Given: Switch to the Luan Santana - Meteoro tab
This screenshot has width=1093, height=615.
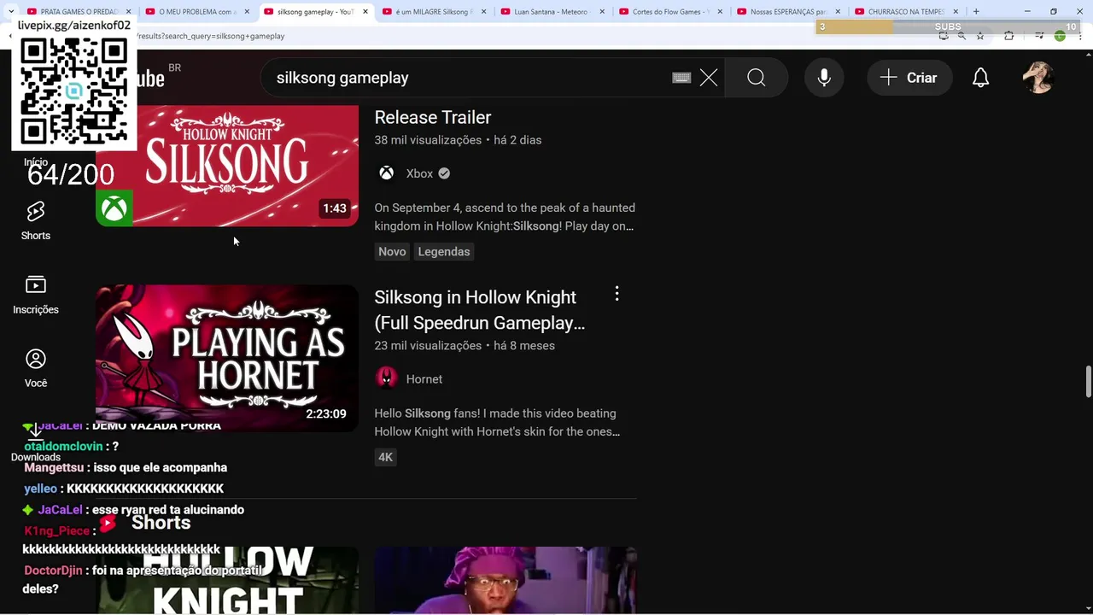Looking at the screenshot, I should pyautogui.click(x=550, y=12).
